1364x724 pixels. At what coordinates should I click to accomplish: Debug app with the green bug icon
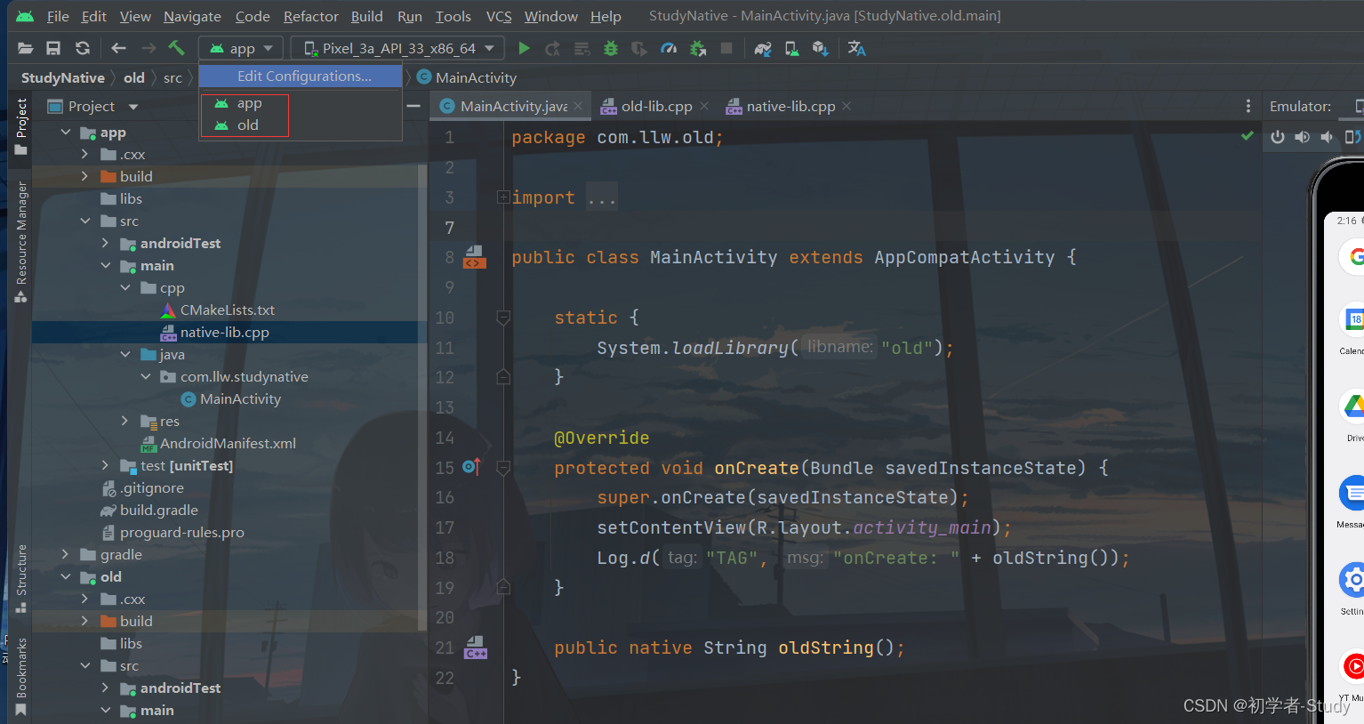[610, 48]
